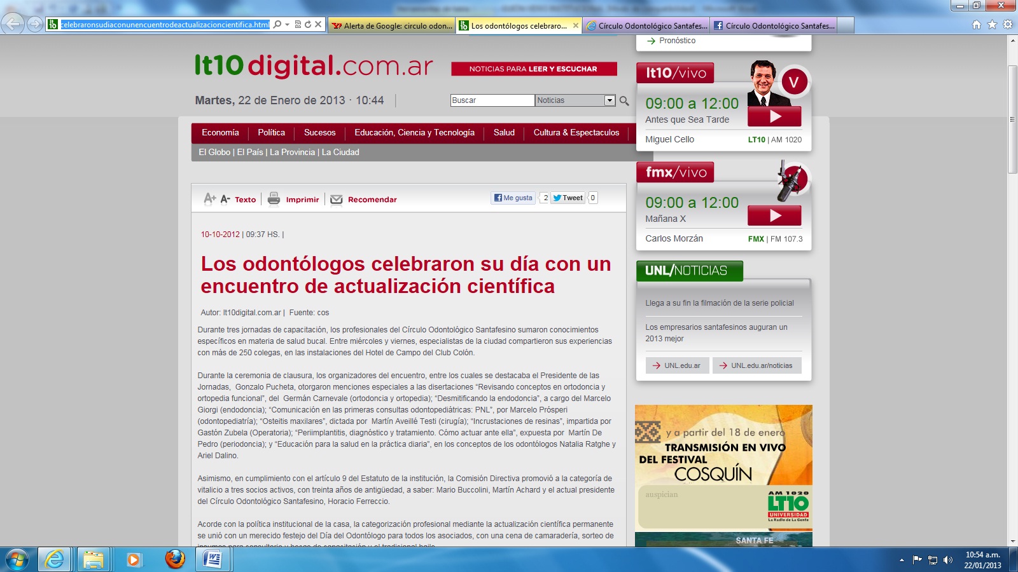Open the UNL.edu.ar/noticias link
The image size is (1018, 572).
[757, 365]
